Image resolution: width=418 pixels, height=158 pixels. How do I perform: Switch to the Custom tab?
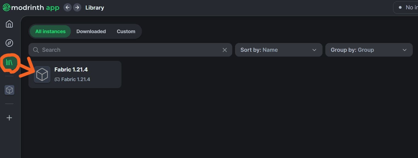tap(126, 31)
